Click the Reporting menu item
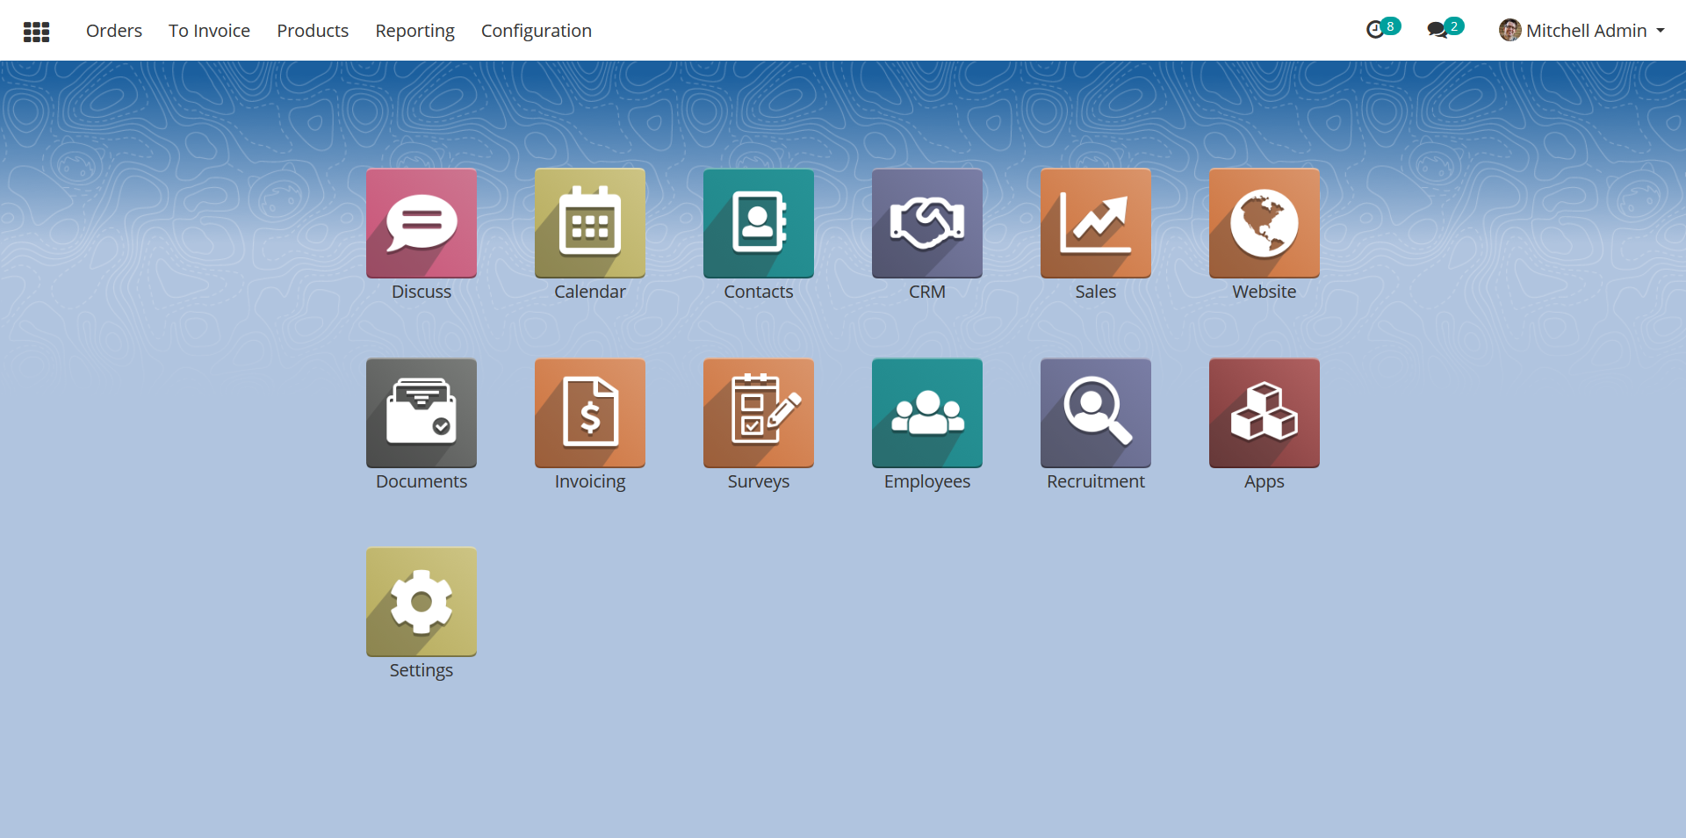Screen dimensions: 1686x838 [x=414, y=31]
